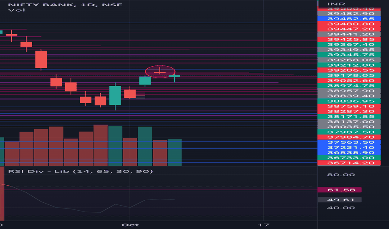The image size is (389, 229).
Task: Click the 39052.60 price label
Action: click(x=349, y=81)
